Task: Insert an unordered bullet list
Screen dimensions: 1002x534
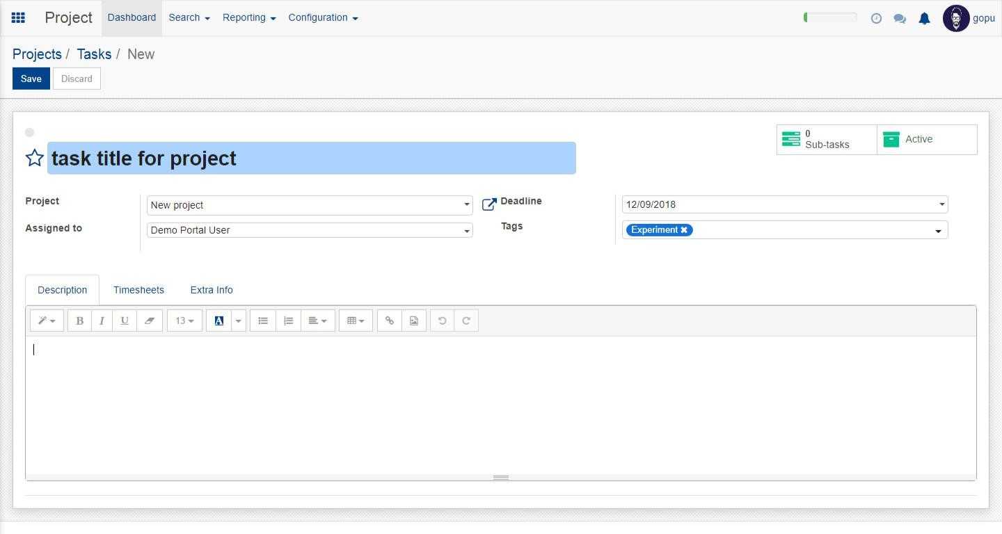Action: (x=263, y=321)
